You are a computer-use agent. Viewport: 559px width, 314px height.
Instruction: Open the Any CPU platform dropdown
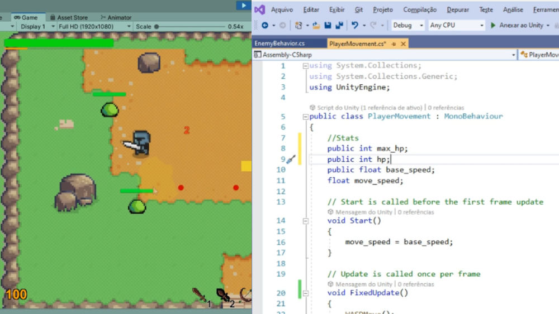point(457,25)
